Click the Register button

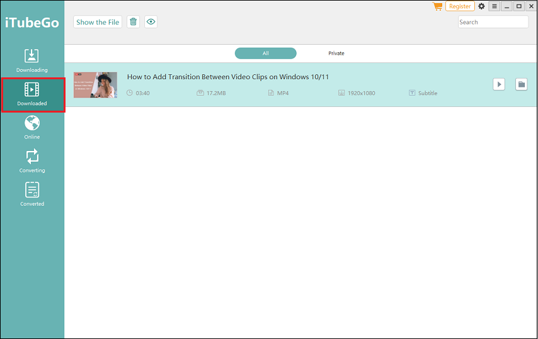[x=460, y=6]
